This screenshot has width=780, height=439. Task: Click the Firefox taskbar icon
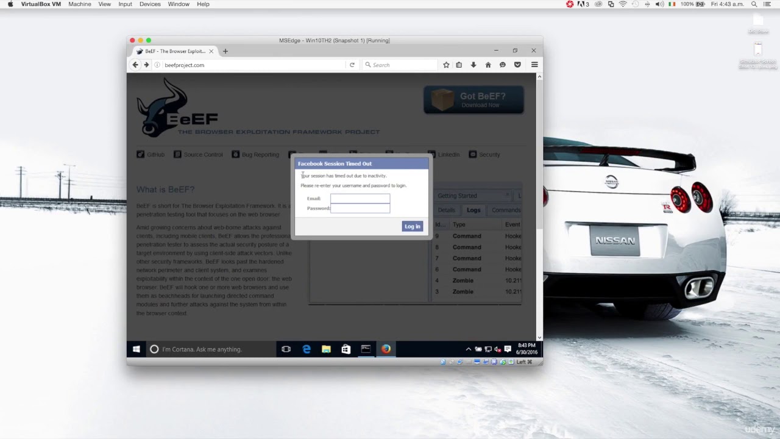coord(386,349)
